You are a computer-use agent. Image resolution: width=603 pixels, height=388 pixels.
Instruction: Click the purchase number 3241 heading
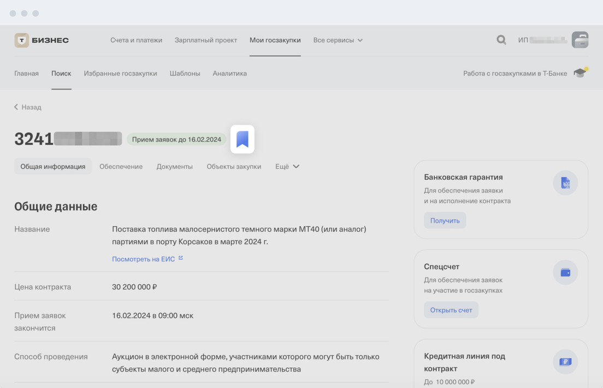pyautogui.click(x=68, y=139)
